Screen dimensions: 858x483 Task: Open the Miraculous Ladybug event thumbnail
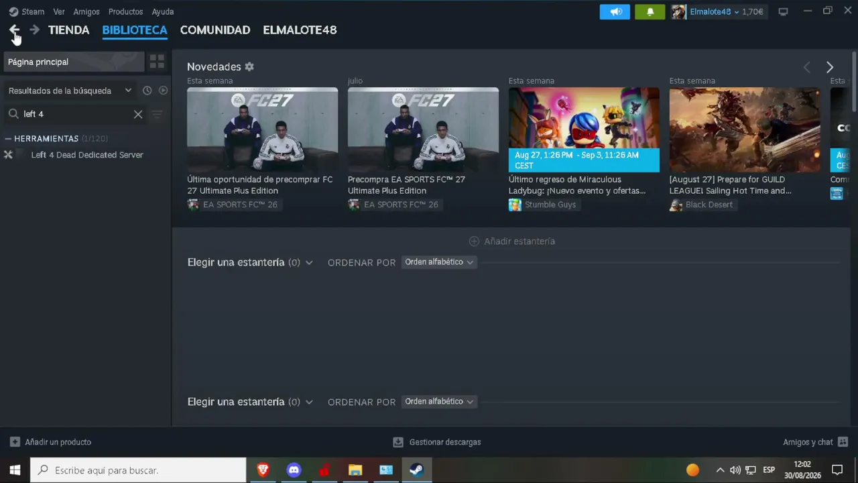pyautogui.click(x=584, y=129)
